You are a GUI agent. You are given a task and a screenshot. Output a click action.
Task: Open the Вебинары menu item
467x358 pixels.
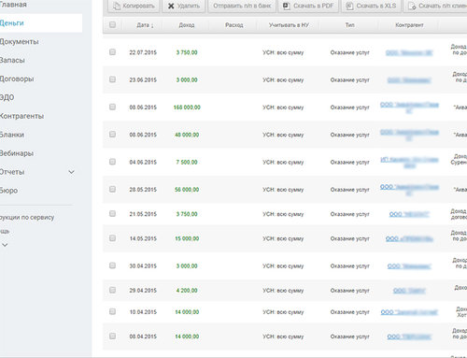tap(17, 153)
